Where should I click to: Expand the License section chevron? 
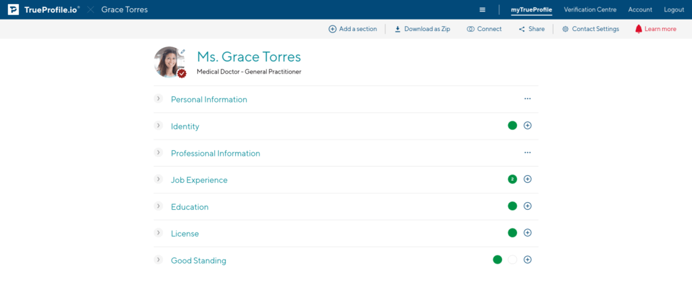(x=158, y=233)
